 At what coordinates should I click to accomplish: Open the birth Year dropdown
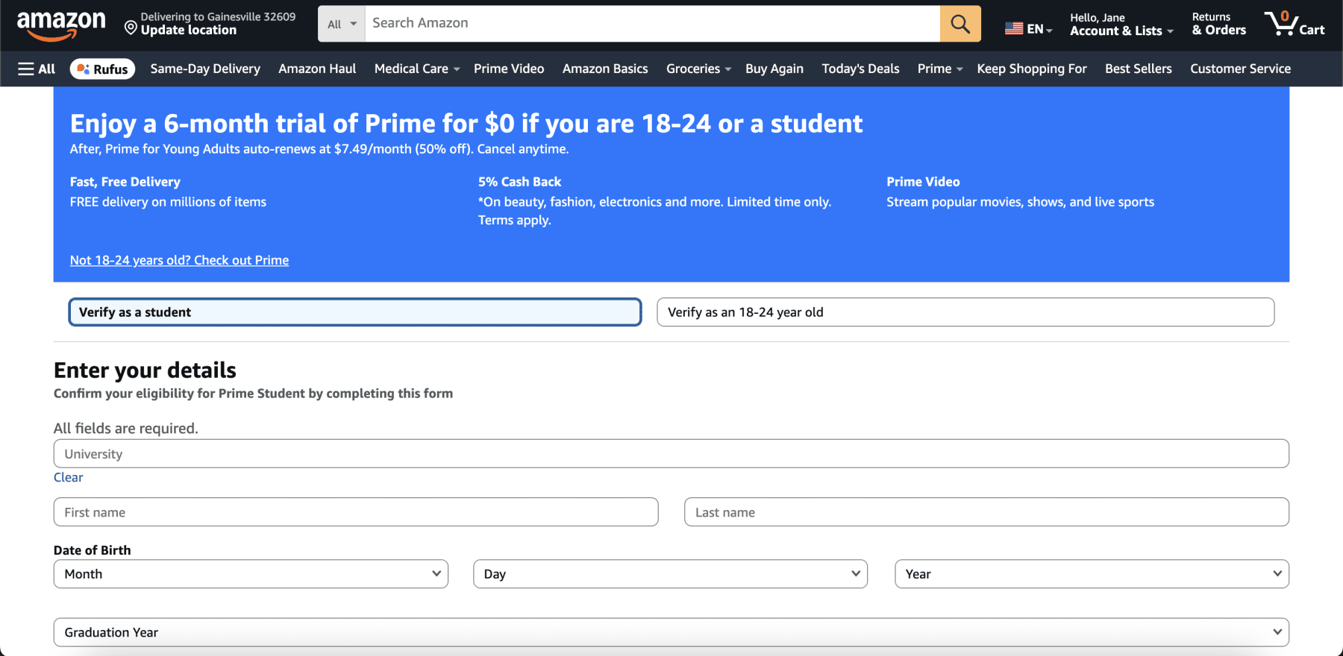(x=1092, y=574)
